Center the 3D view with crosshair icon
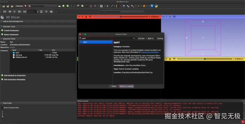Screen dimensions: 245x124 (170, 17)
